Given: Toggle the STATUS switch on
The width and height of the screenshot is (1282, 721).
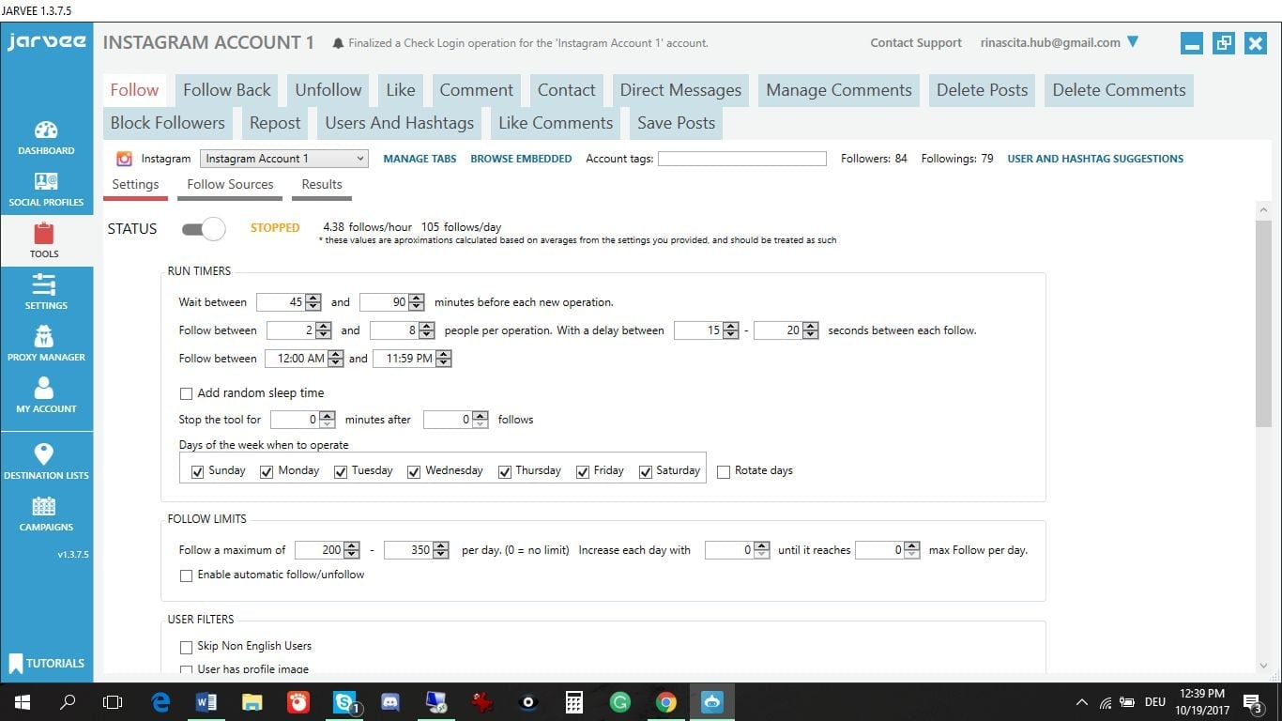Looking at the screenshot, I should click(x=204, y=228).
